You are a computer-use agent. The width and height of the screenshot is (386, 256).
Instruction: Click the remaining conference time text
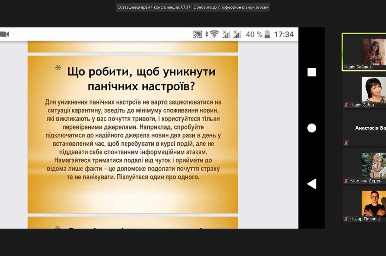tap(154, 7)
